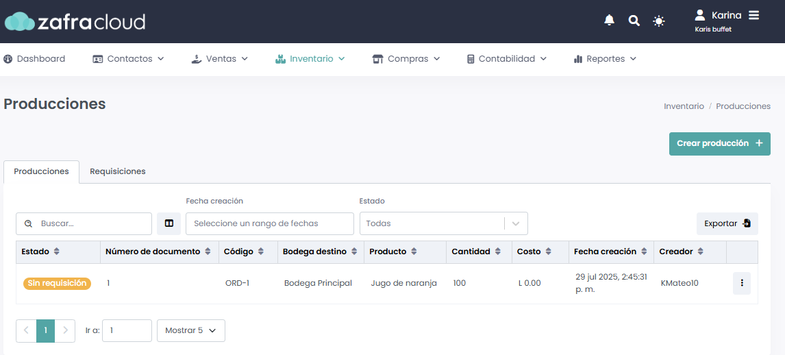Go to the Dashboard menu
This screenshot has width=785, height=355.
[x=34, y=58]
